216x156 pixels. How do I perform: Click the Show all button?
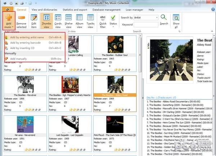[x=176, y=21]
